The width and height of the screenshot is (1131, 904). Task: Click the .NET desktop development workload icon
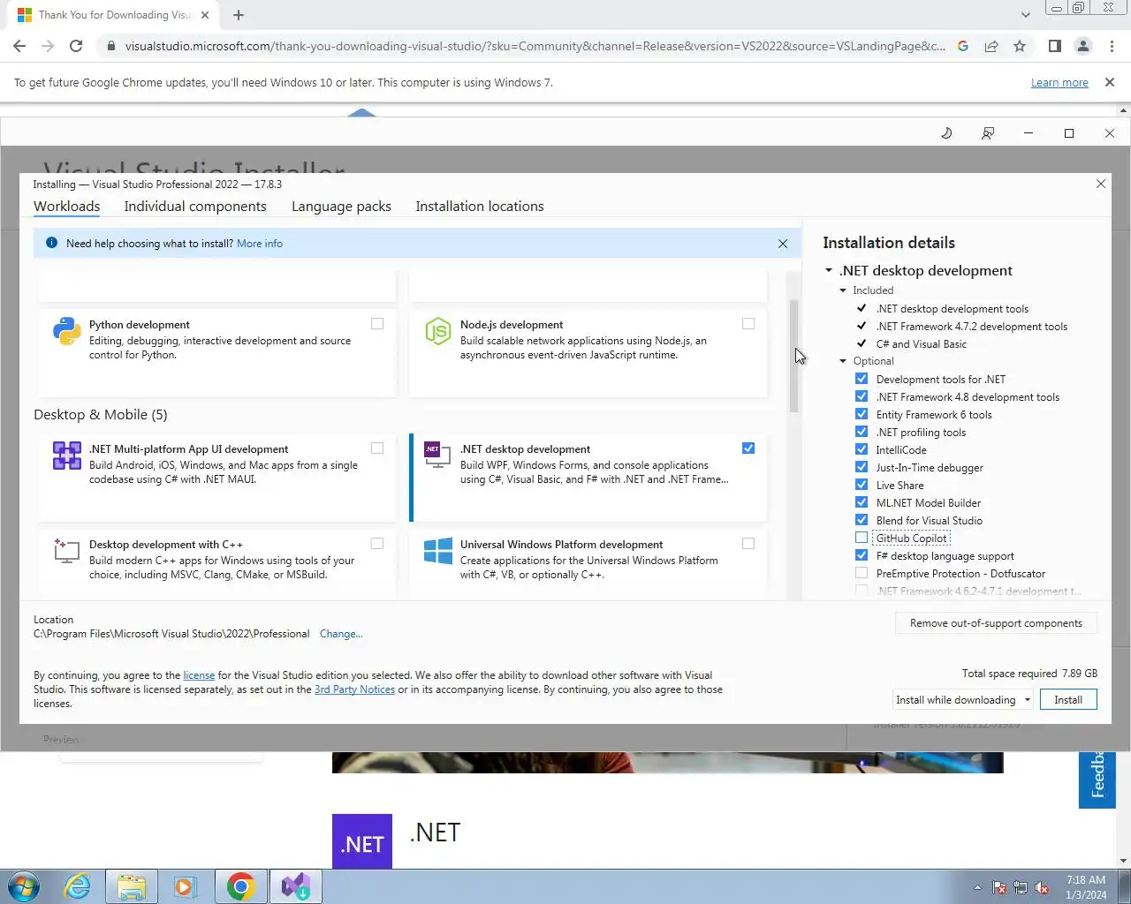(438, 455)
